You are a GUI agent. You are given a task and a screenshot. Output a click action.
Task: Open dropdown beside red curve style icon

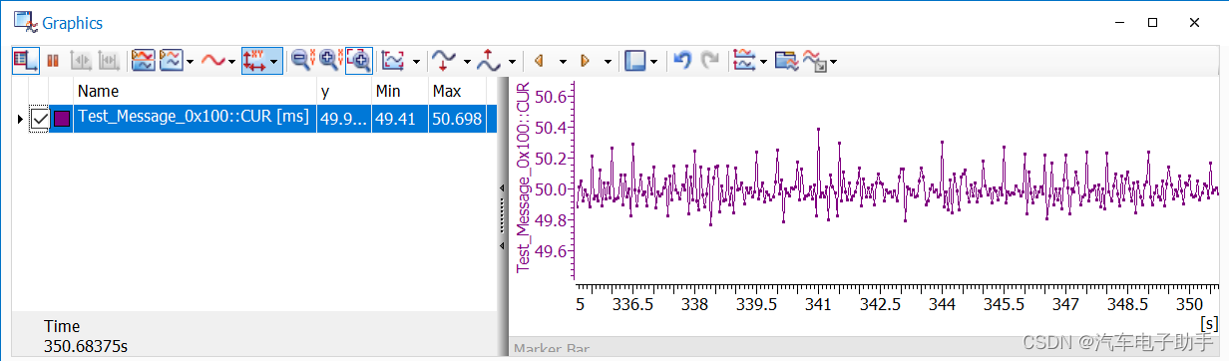[x=232, y=61]
